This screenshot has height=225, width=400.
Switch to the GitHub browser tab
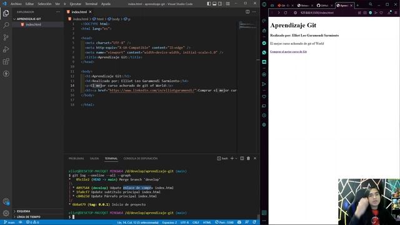tap(324, 6)
